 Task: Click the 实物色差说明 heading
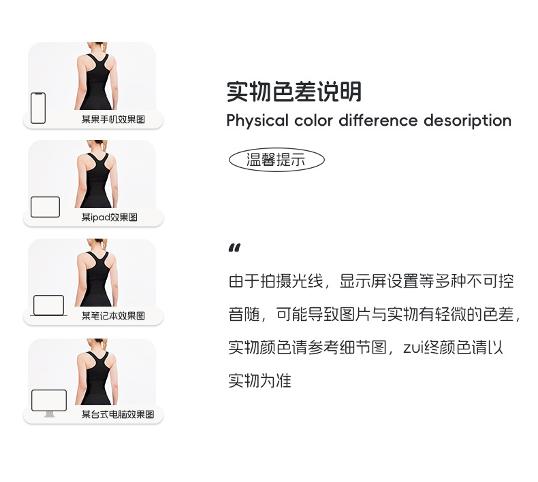(x=294, y=92)
